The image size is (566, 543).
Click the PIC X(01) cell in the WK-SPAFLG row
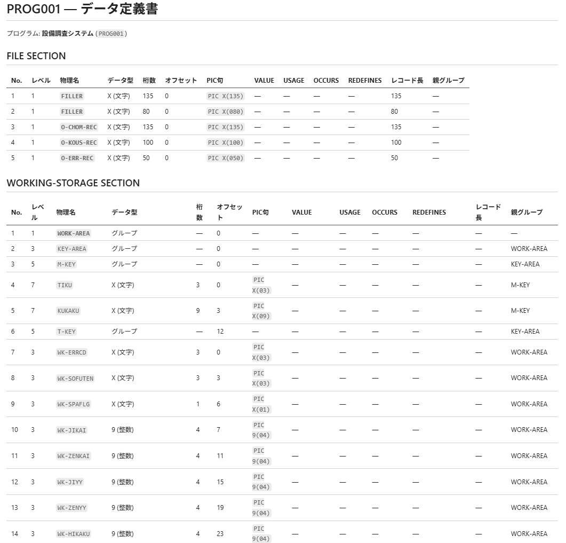(x=261, y=404)
